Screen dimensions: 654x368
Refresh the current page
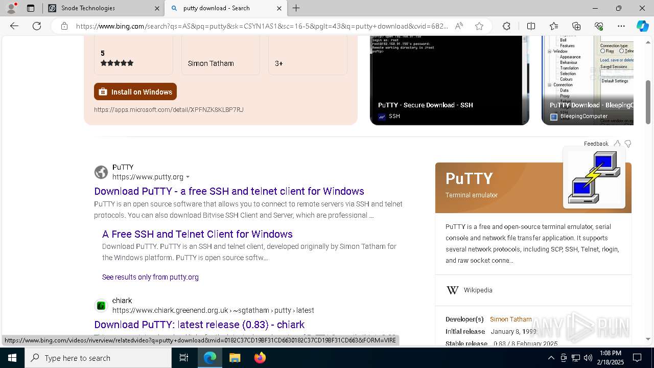[37, 26]
